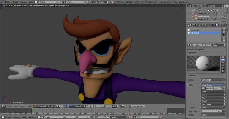This screenshot has height=119, width=229.
Task: Move material slot up arrow
Action: 224,39
